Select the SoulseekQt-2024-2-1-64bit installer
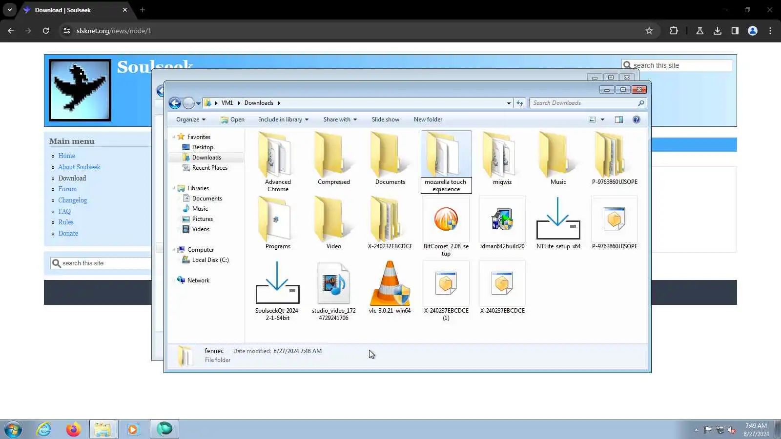The height and width of the screenshot is (439, 781). click(278, 291)
